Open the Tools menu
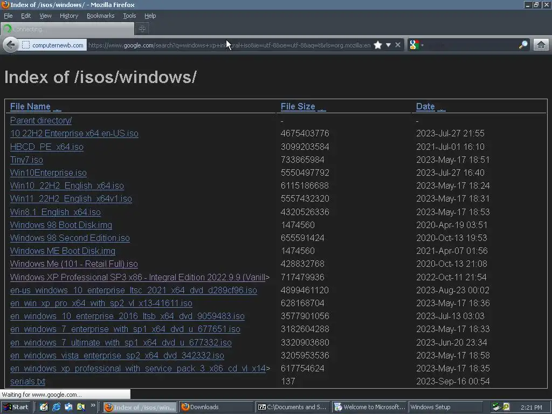 [x=129, y=16]
